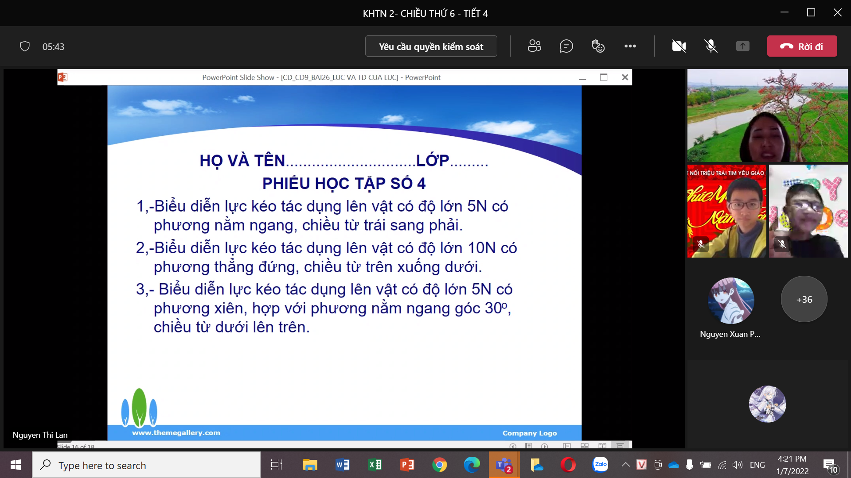This screenshot has width=851, height=478.
Task: Toggle the camera on
Action: [679, 46]
